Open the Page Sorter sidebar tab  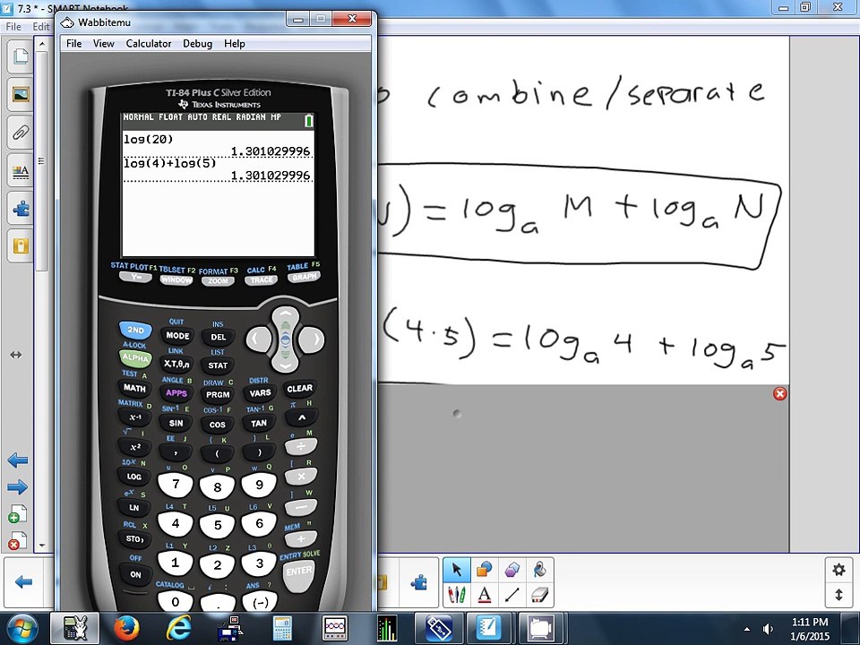[x=21, y=56]
